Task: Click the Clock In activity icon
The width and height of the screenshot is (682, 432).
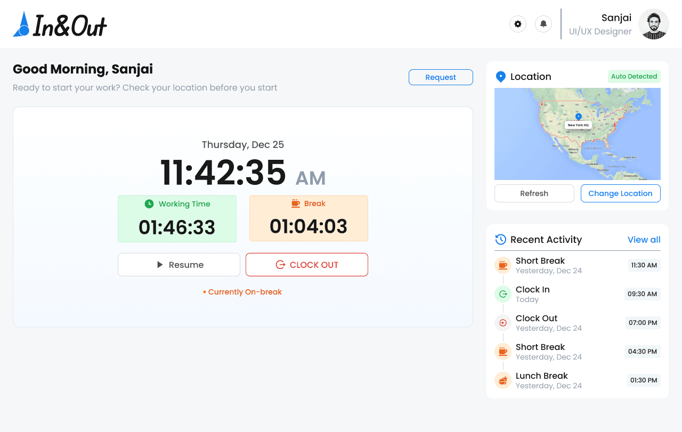Action: pyautogui.click(x=503, y=294)
